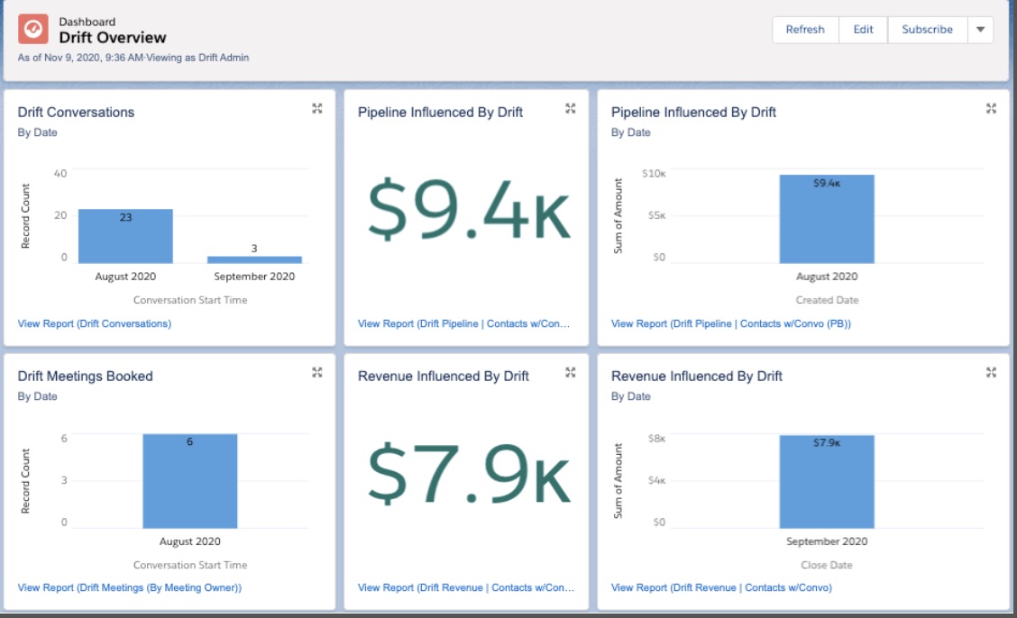
Task: Click the $7.9K revenue bar
Action: pos(827,482)
